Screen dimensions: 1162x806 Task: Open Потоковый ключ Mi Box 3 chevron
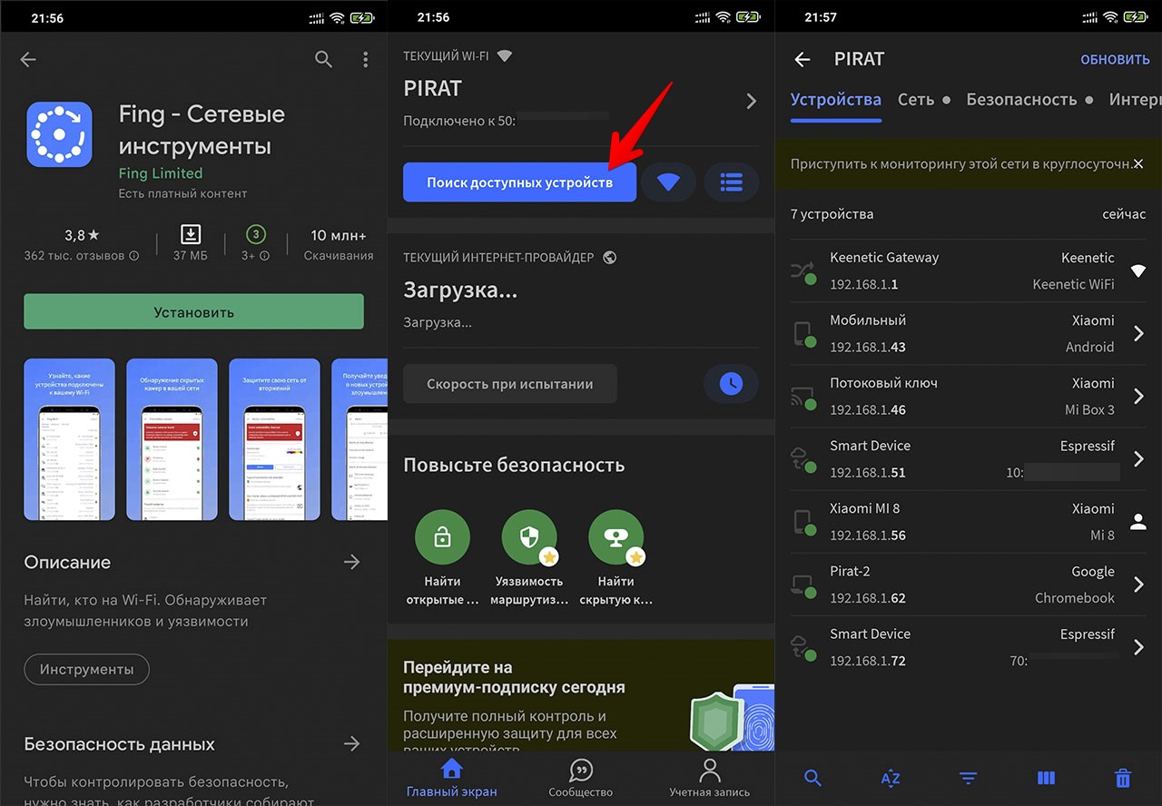click(1139, 397)
